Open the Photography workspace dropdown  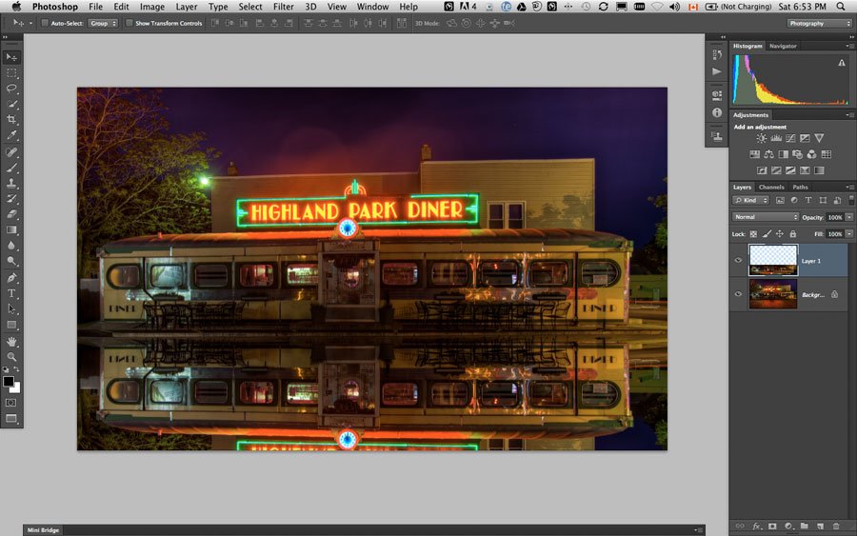(819, 23)
